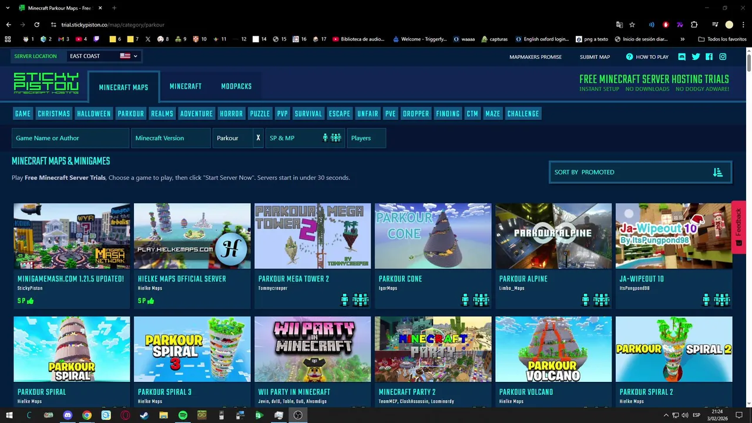Image resolution: width=752 pixels, height=423 pixels.
Task: Open the browser extensions puzzle icon
Action: coord(694,25)
